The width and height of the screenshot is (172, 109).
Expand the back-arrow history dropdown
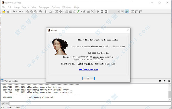point(17,11)
